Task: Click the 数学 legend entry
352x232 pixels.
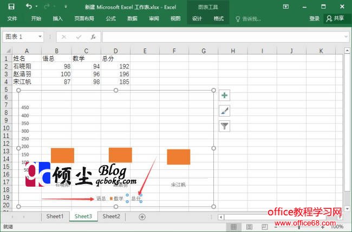Action: click(117, 199)
